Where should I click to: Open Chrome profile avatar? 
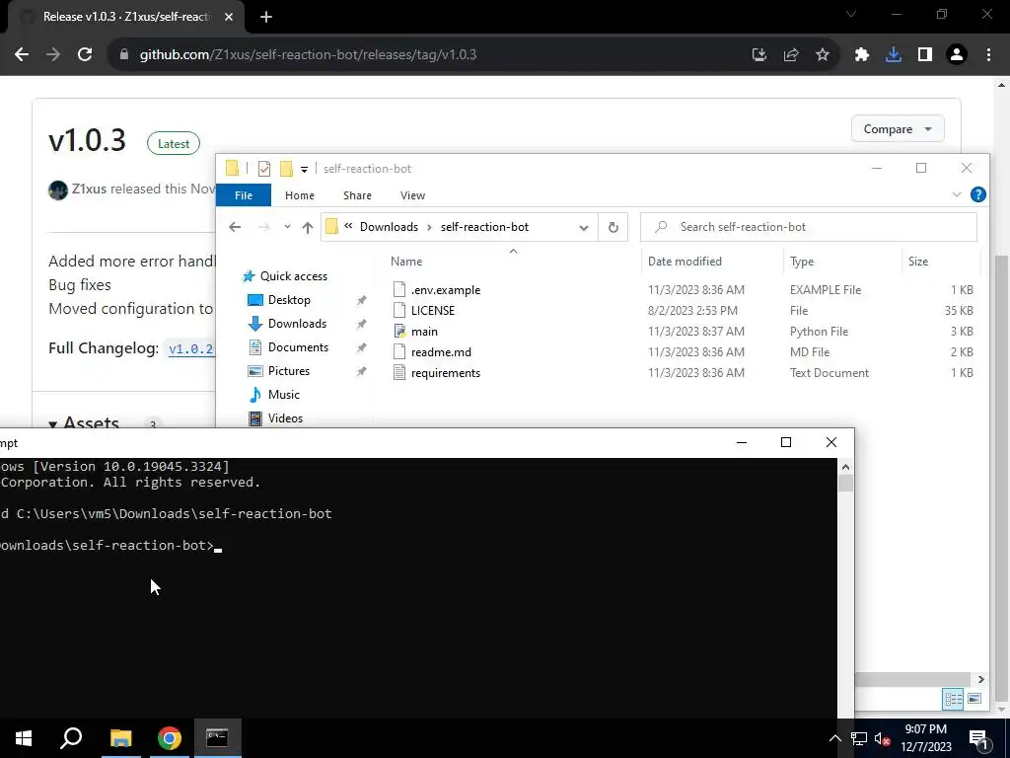(x=957, y=55)
